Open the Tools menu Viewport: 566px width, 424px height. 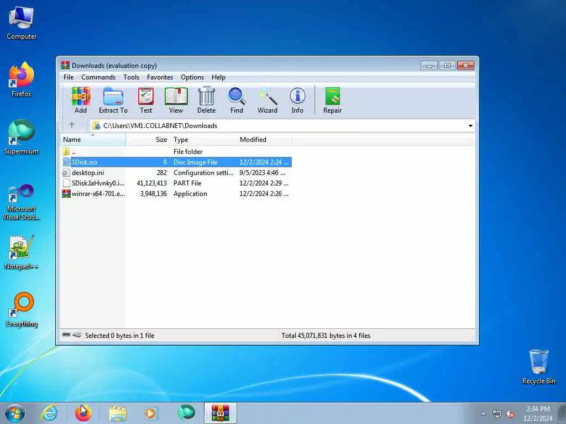click(x=131, y=77)
